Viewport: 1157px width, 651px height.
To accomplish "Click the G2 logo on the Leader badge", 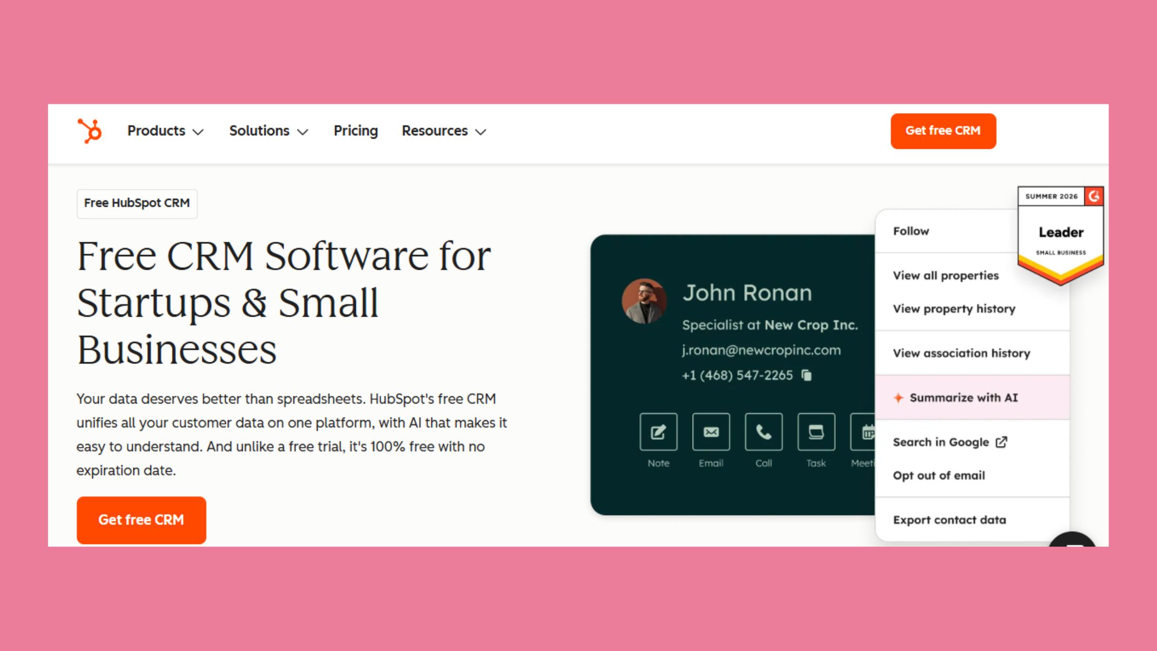I will tap(1093, 196).
